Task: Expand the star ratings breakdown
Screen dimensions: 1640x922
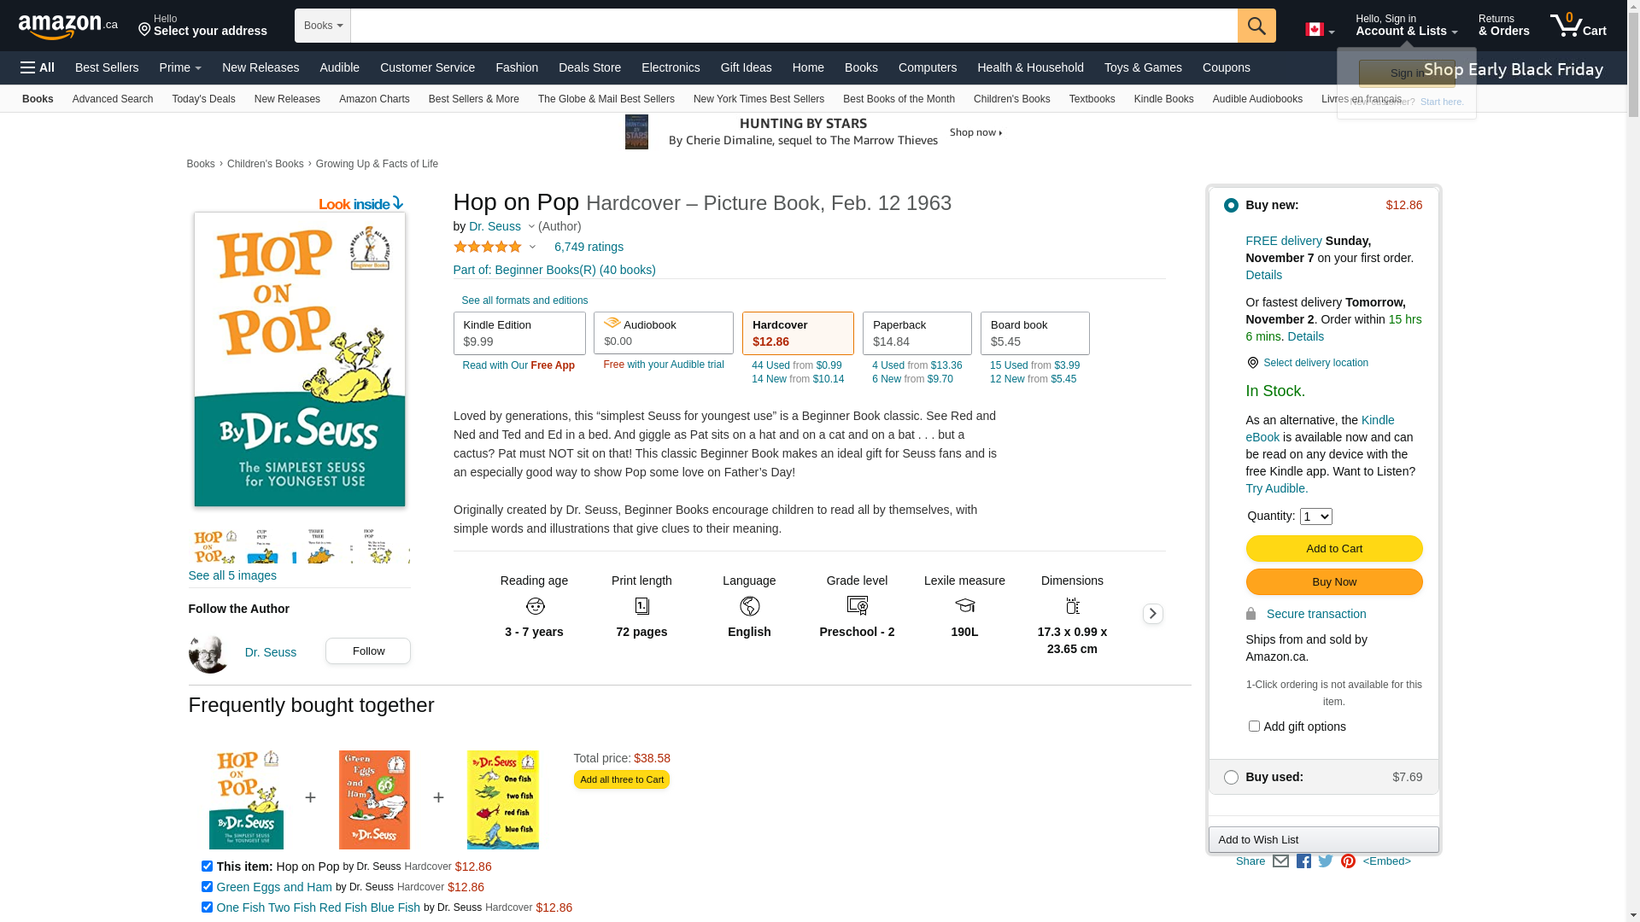Action: (x=532, y=248)
